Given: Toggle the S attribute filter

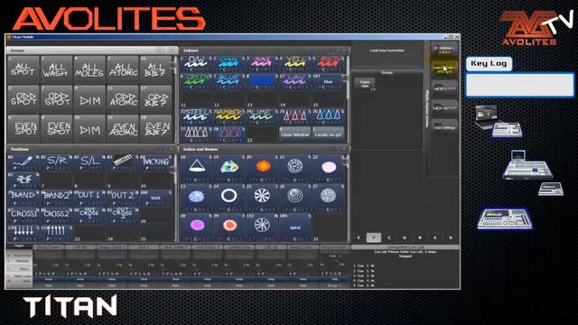Looking at the screenshot, I should tap(451, 237).
